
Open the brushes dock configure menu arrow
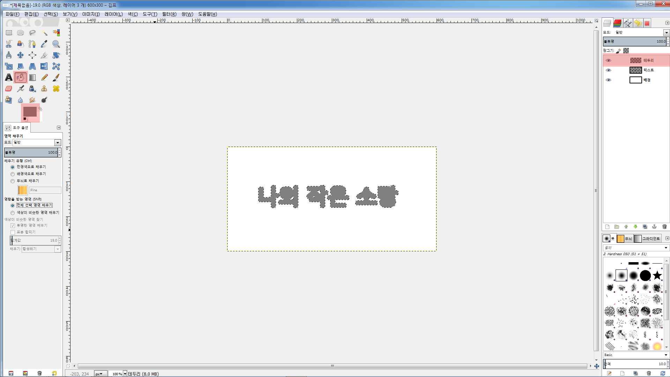(667, 238)
